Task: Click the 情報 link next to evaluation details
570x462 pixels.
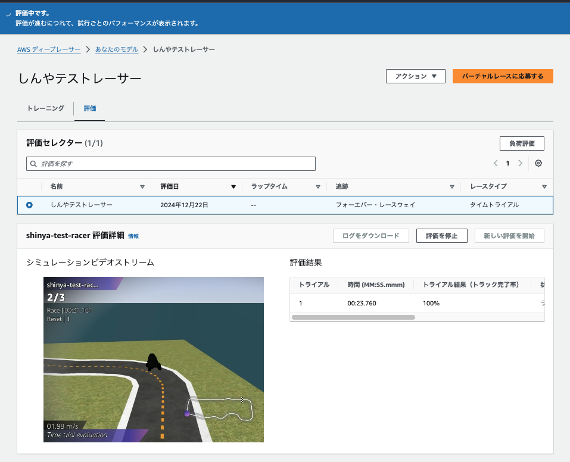Action: 133,236
